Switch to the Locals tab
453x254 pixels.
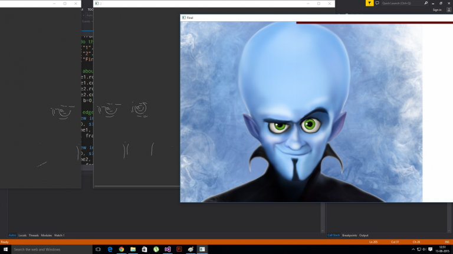pos(22,235)
